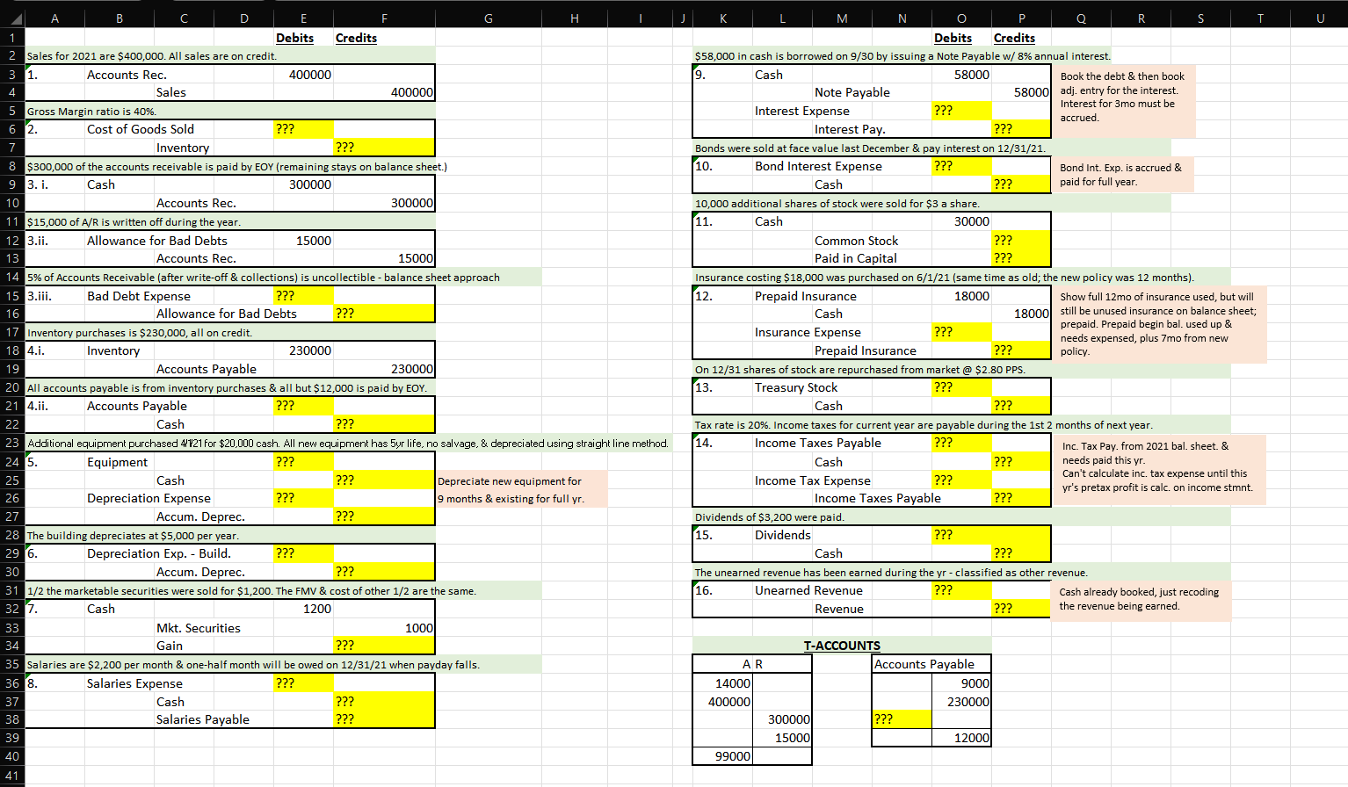Image resolution: width=1348 pixels, height=787 pixels.
Task: Select the 12000 balance in the Accounts Payable T-account
Action: [961, 738]
